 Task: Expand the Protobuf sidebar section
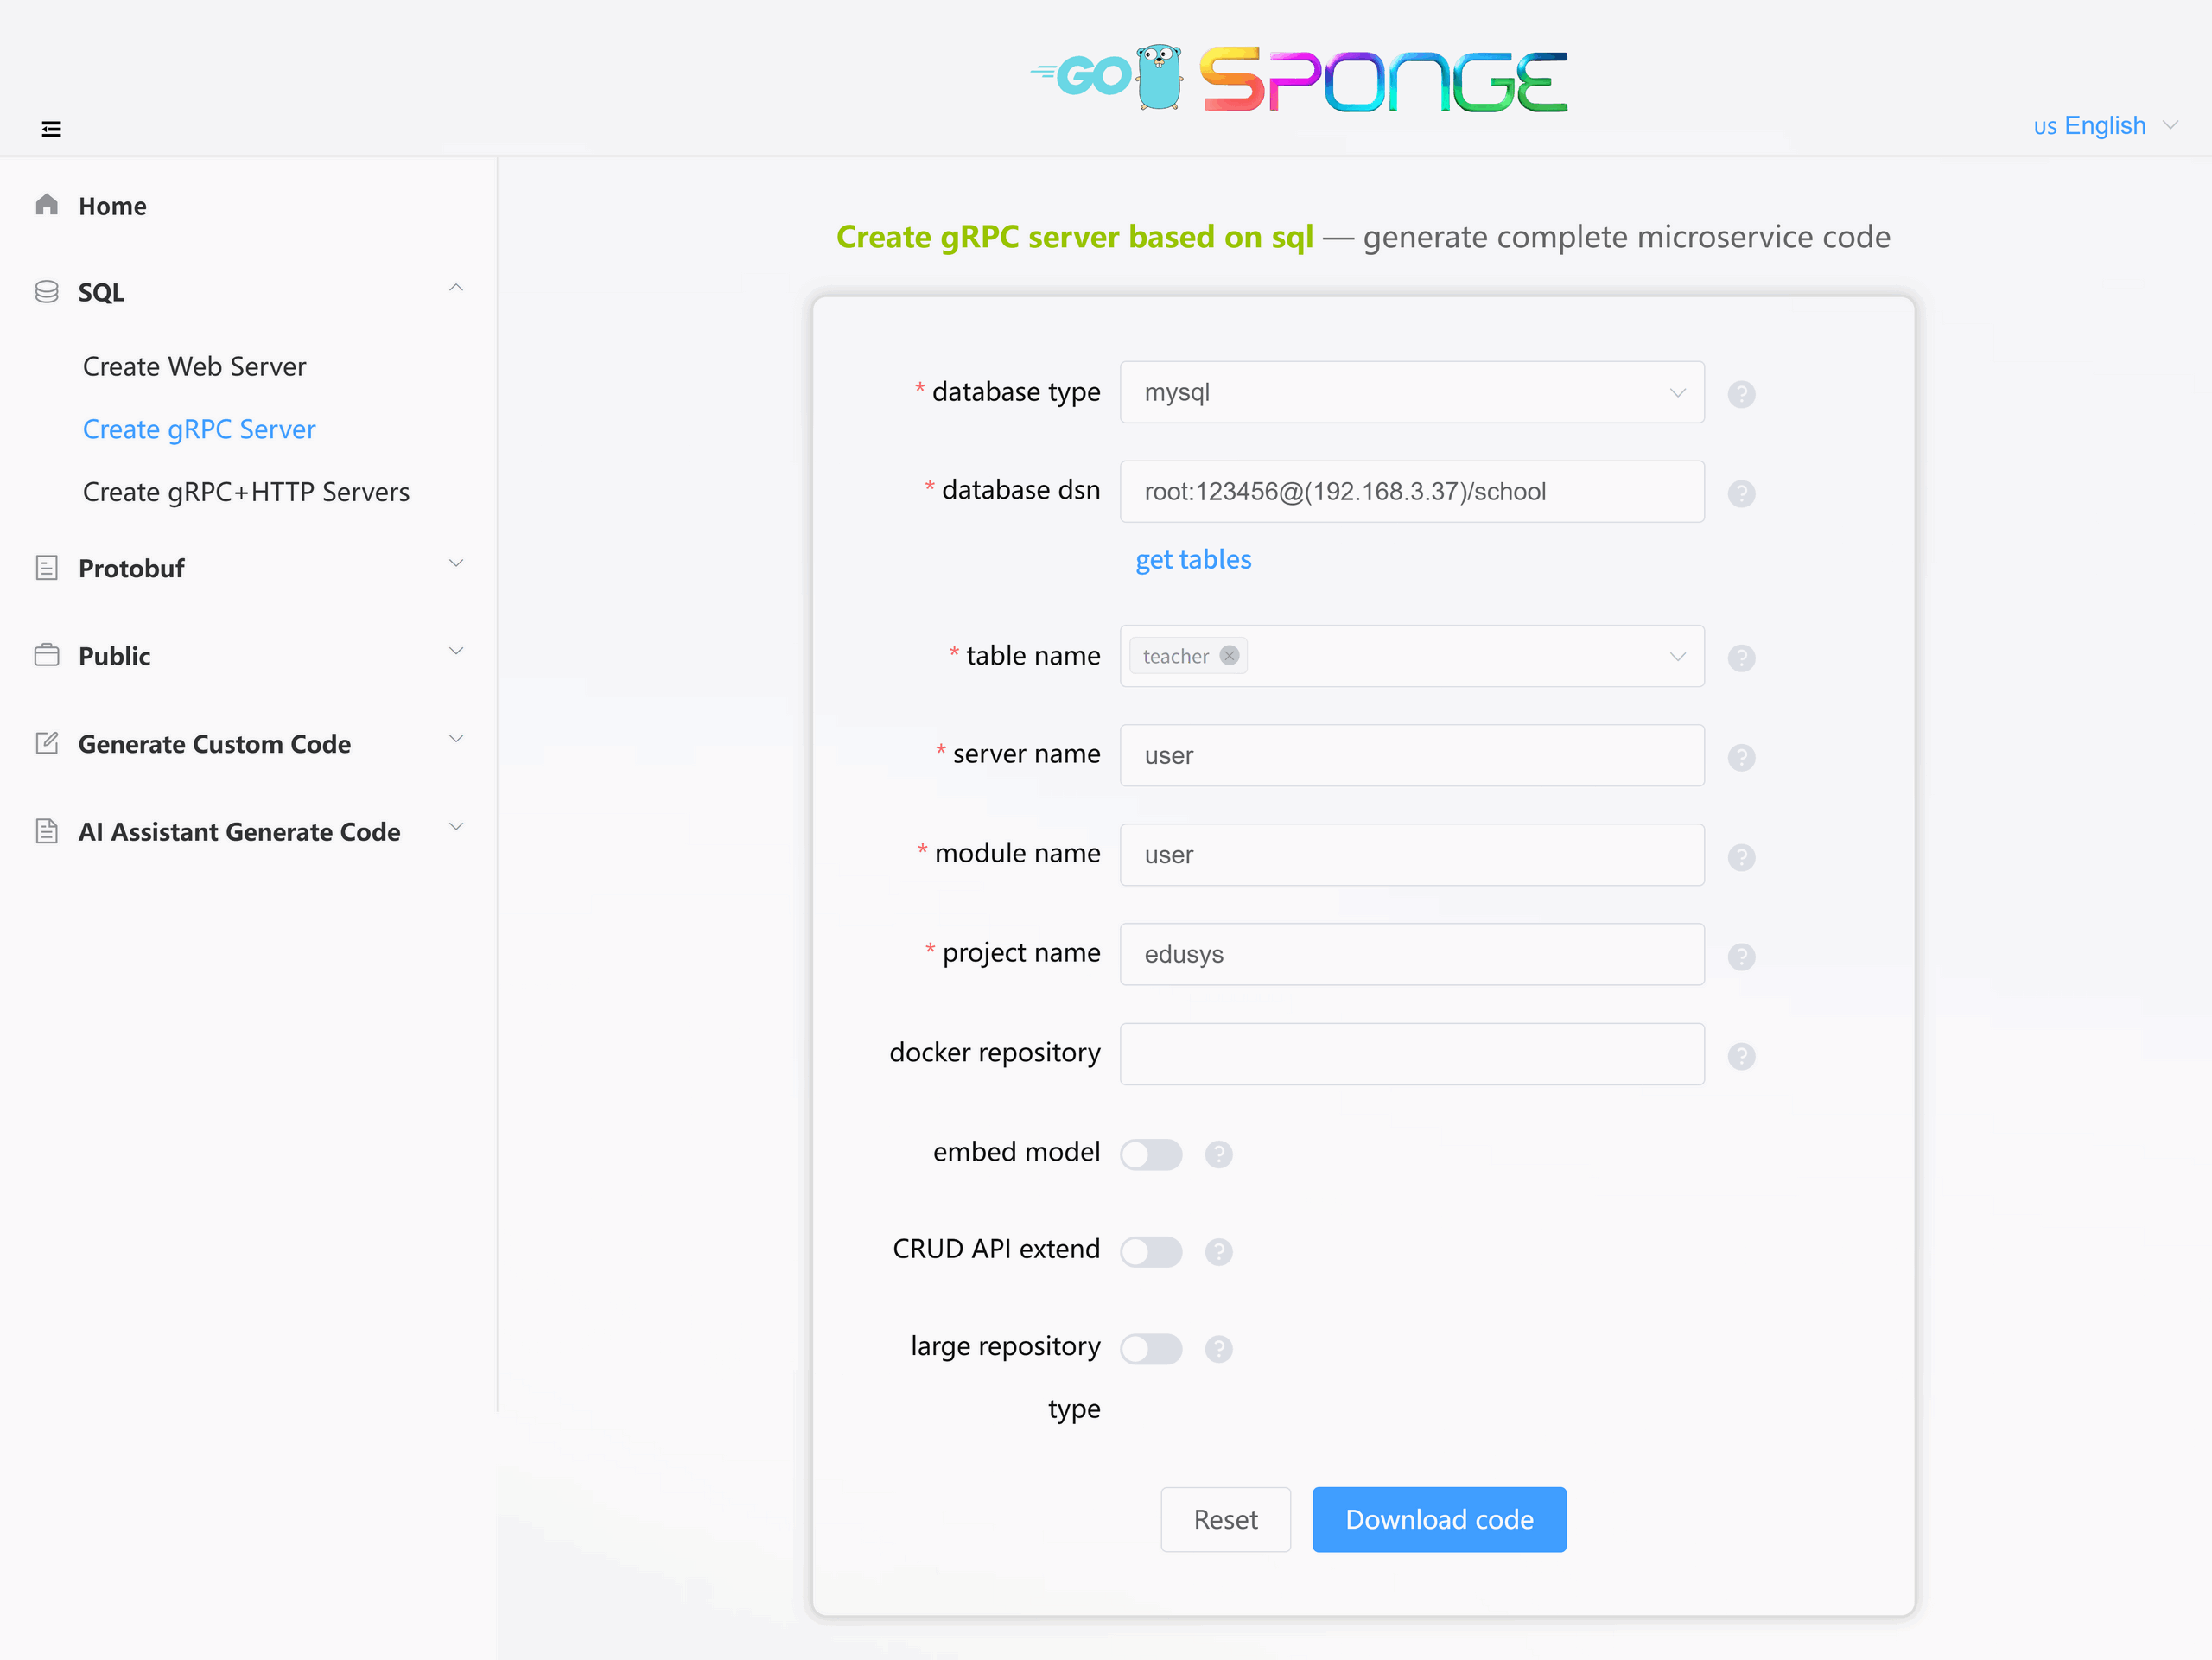click(248, 568)
